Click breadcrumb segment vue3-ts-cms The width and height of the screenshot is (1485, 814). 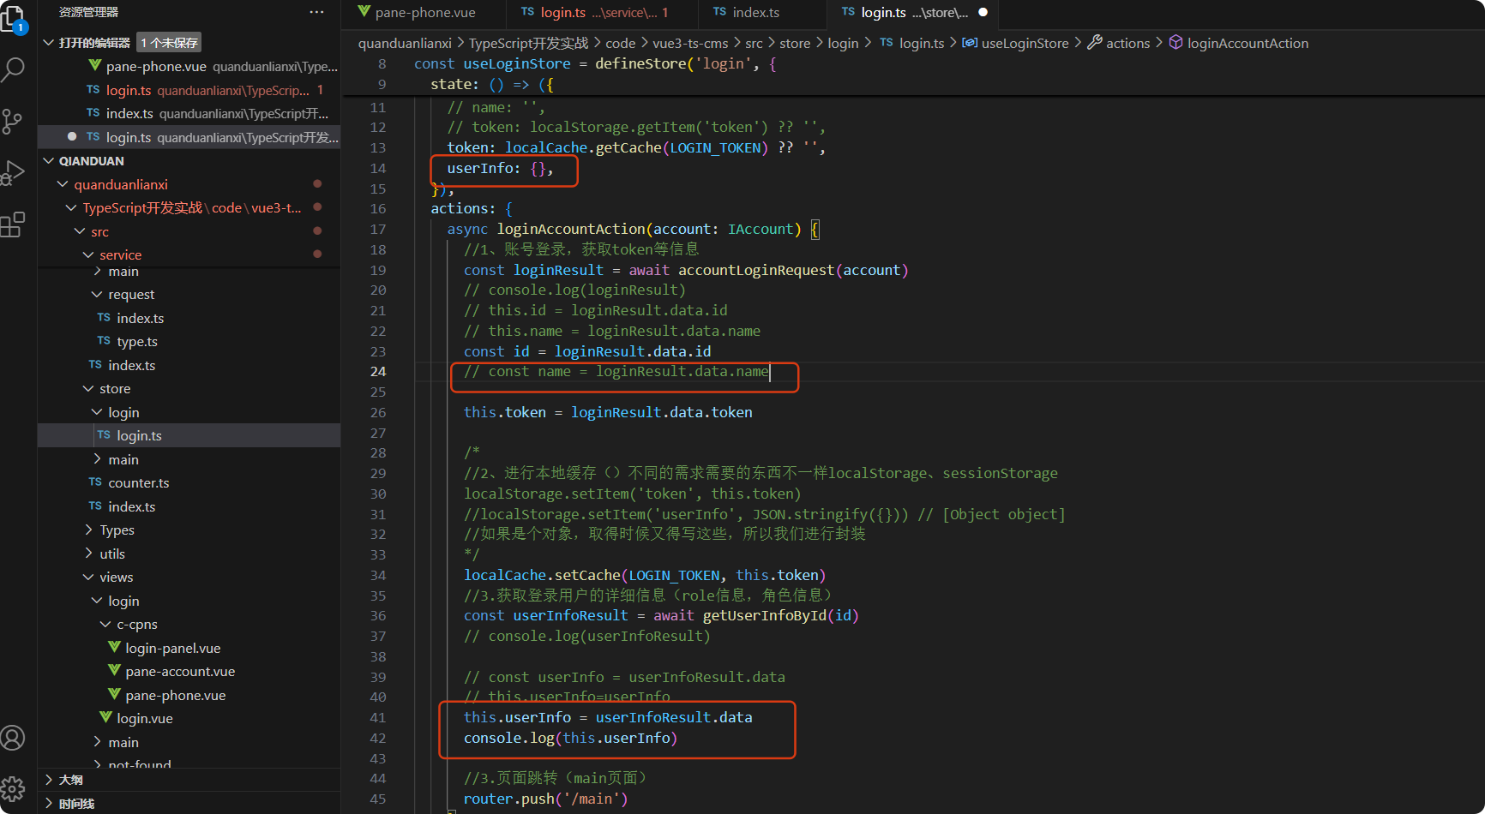(690, 43)
